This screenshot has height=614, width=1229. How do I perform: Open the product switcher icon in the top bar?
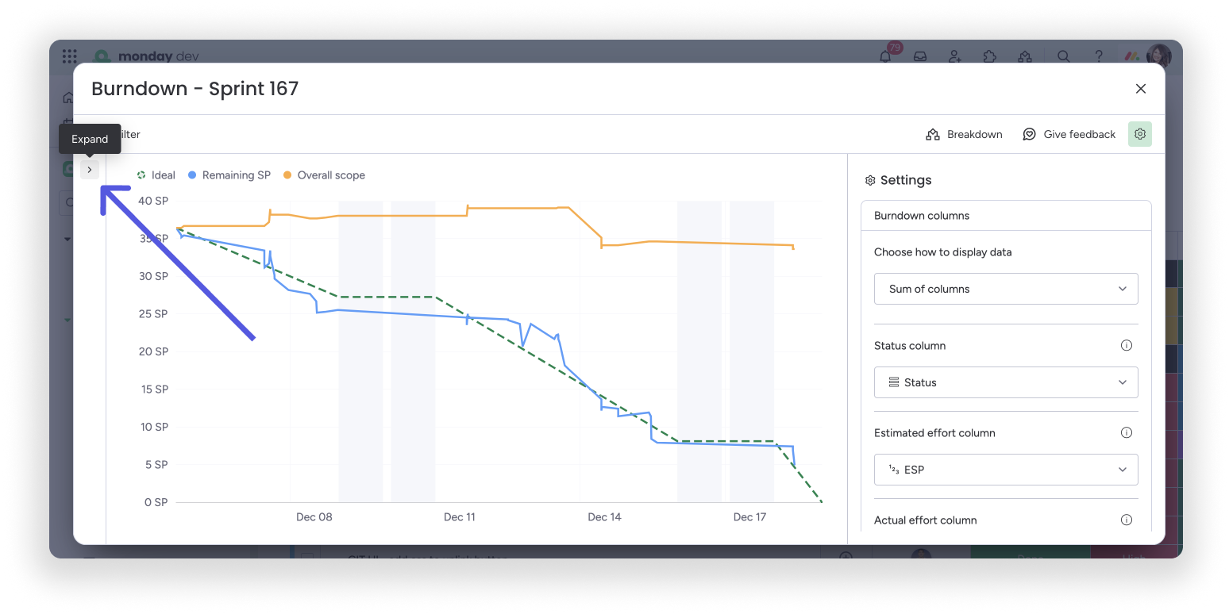(1024, 56)
